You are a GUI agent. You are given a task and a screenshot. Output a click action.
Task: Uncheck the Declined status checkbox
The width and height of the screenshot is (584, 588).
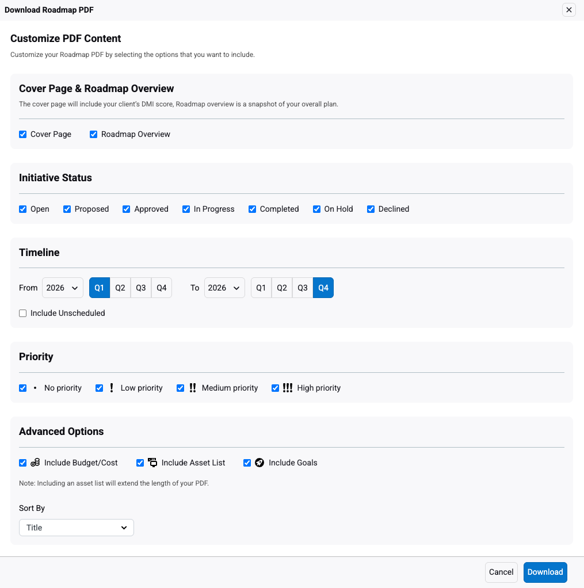coord(371,209)
